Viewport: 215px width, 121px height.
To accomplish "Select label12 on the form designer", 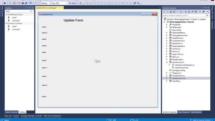I will (x=45, y=33).
